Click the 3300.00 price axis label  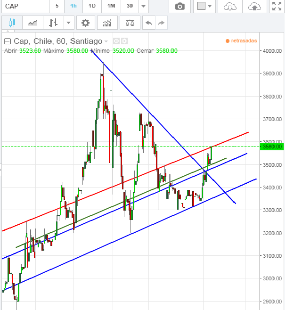point(272,210)
